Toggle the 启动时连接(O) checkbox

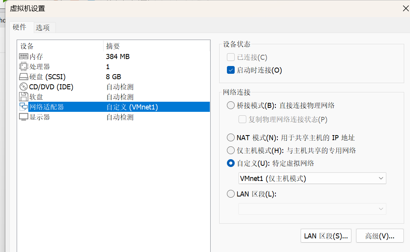(x=231, y=70)
